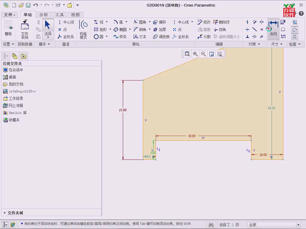Toggle highlight open ends in 检查 group

295,30
